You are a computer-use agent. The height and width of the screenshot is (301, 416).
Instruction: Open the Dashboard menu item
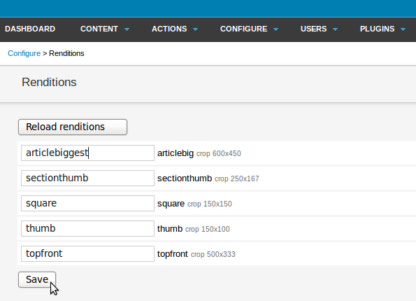[30, 29]
